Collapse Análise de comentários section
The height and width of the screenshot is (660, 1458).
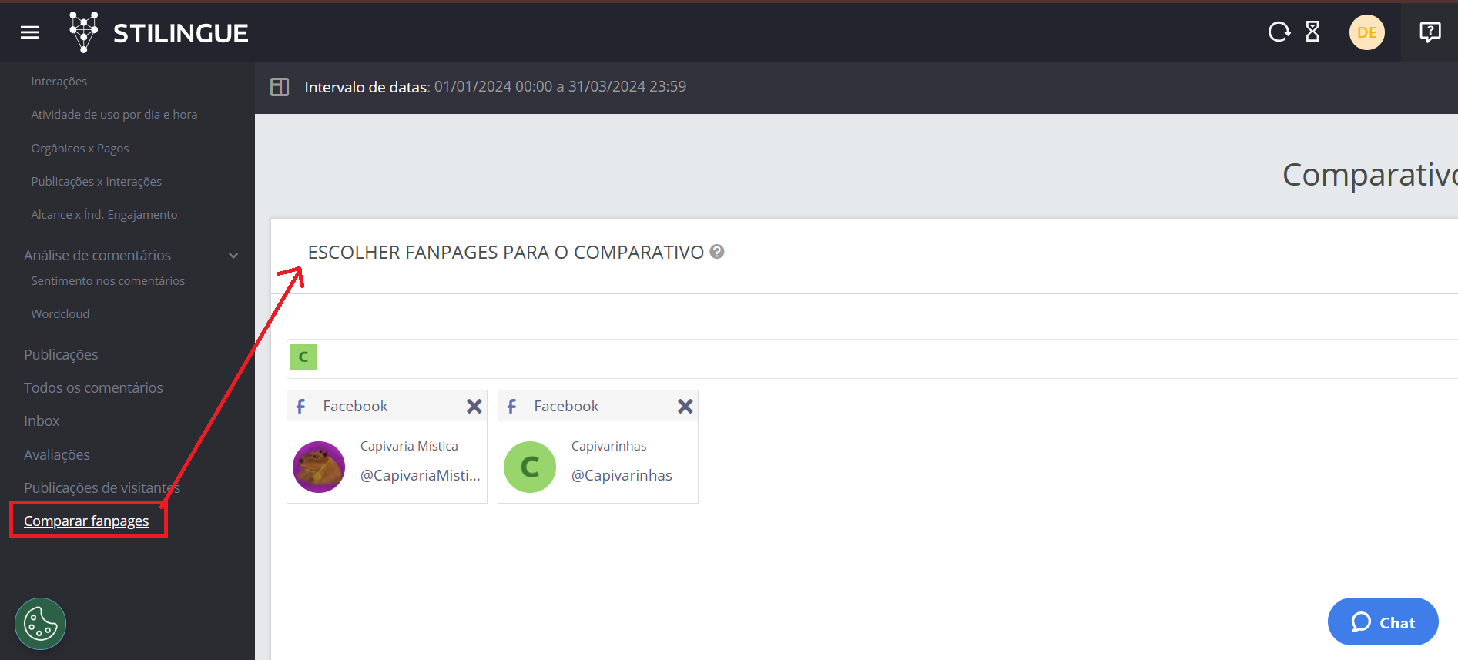point(233,255)
